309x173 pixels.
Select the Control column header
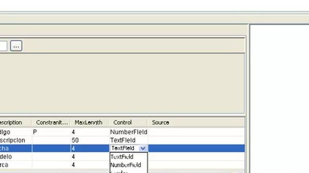coord(128,123)
